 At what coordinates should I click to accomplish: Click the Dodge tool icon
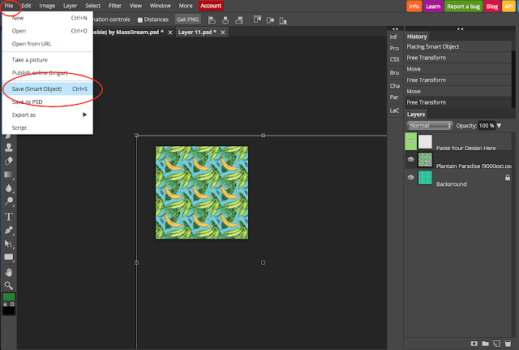[x=9, y=201]
